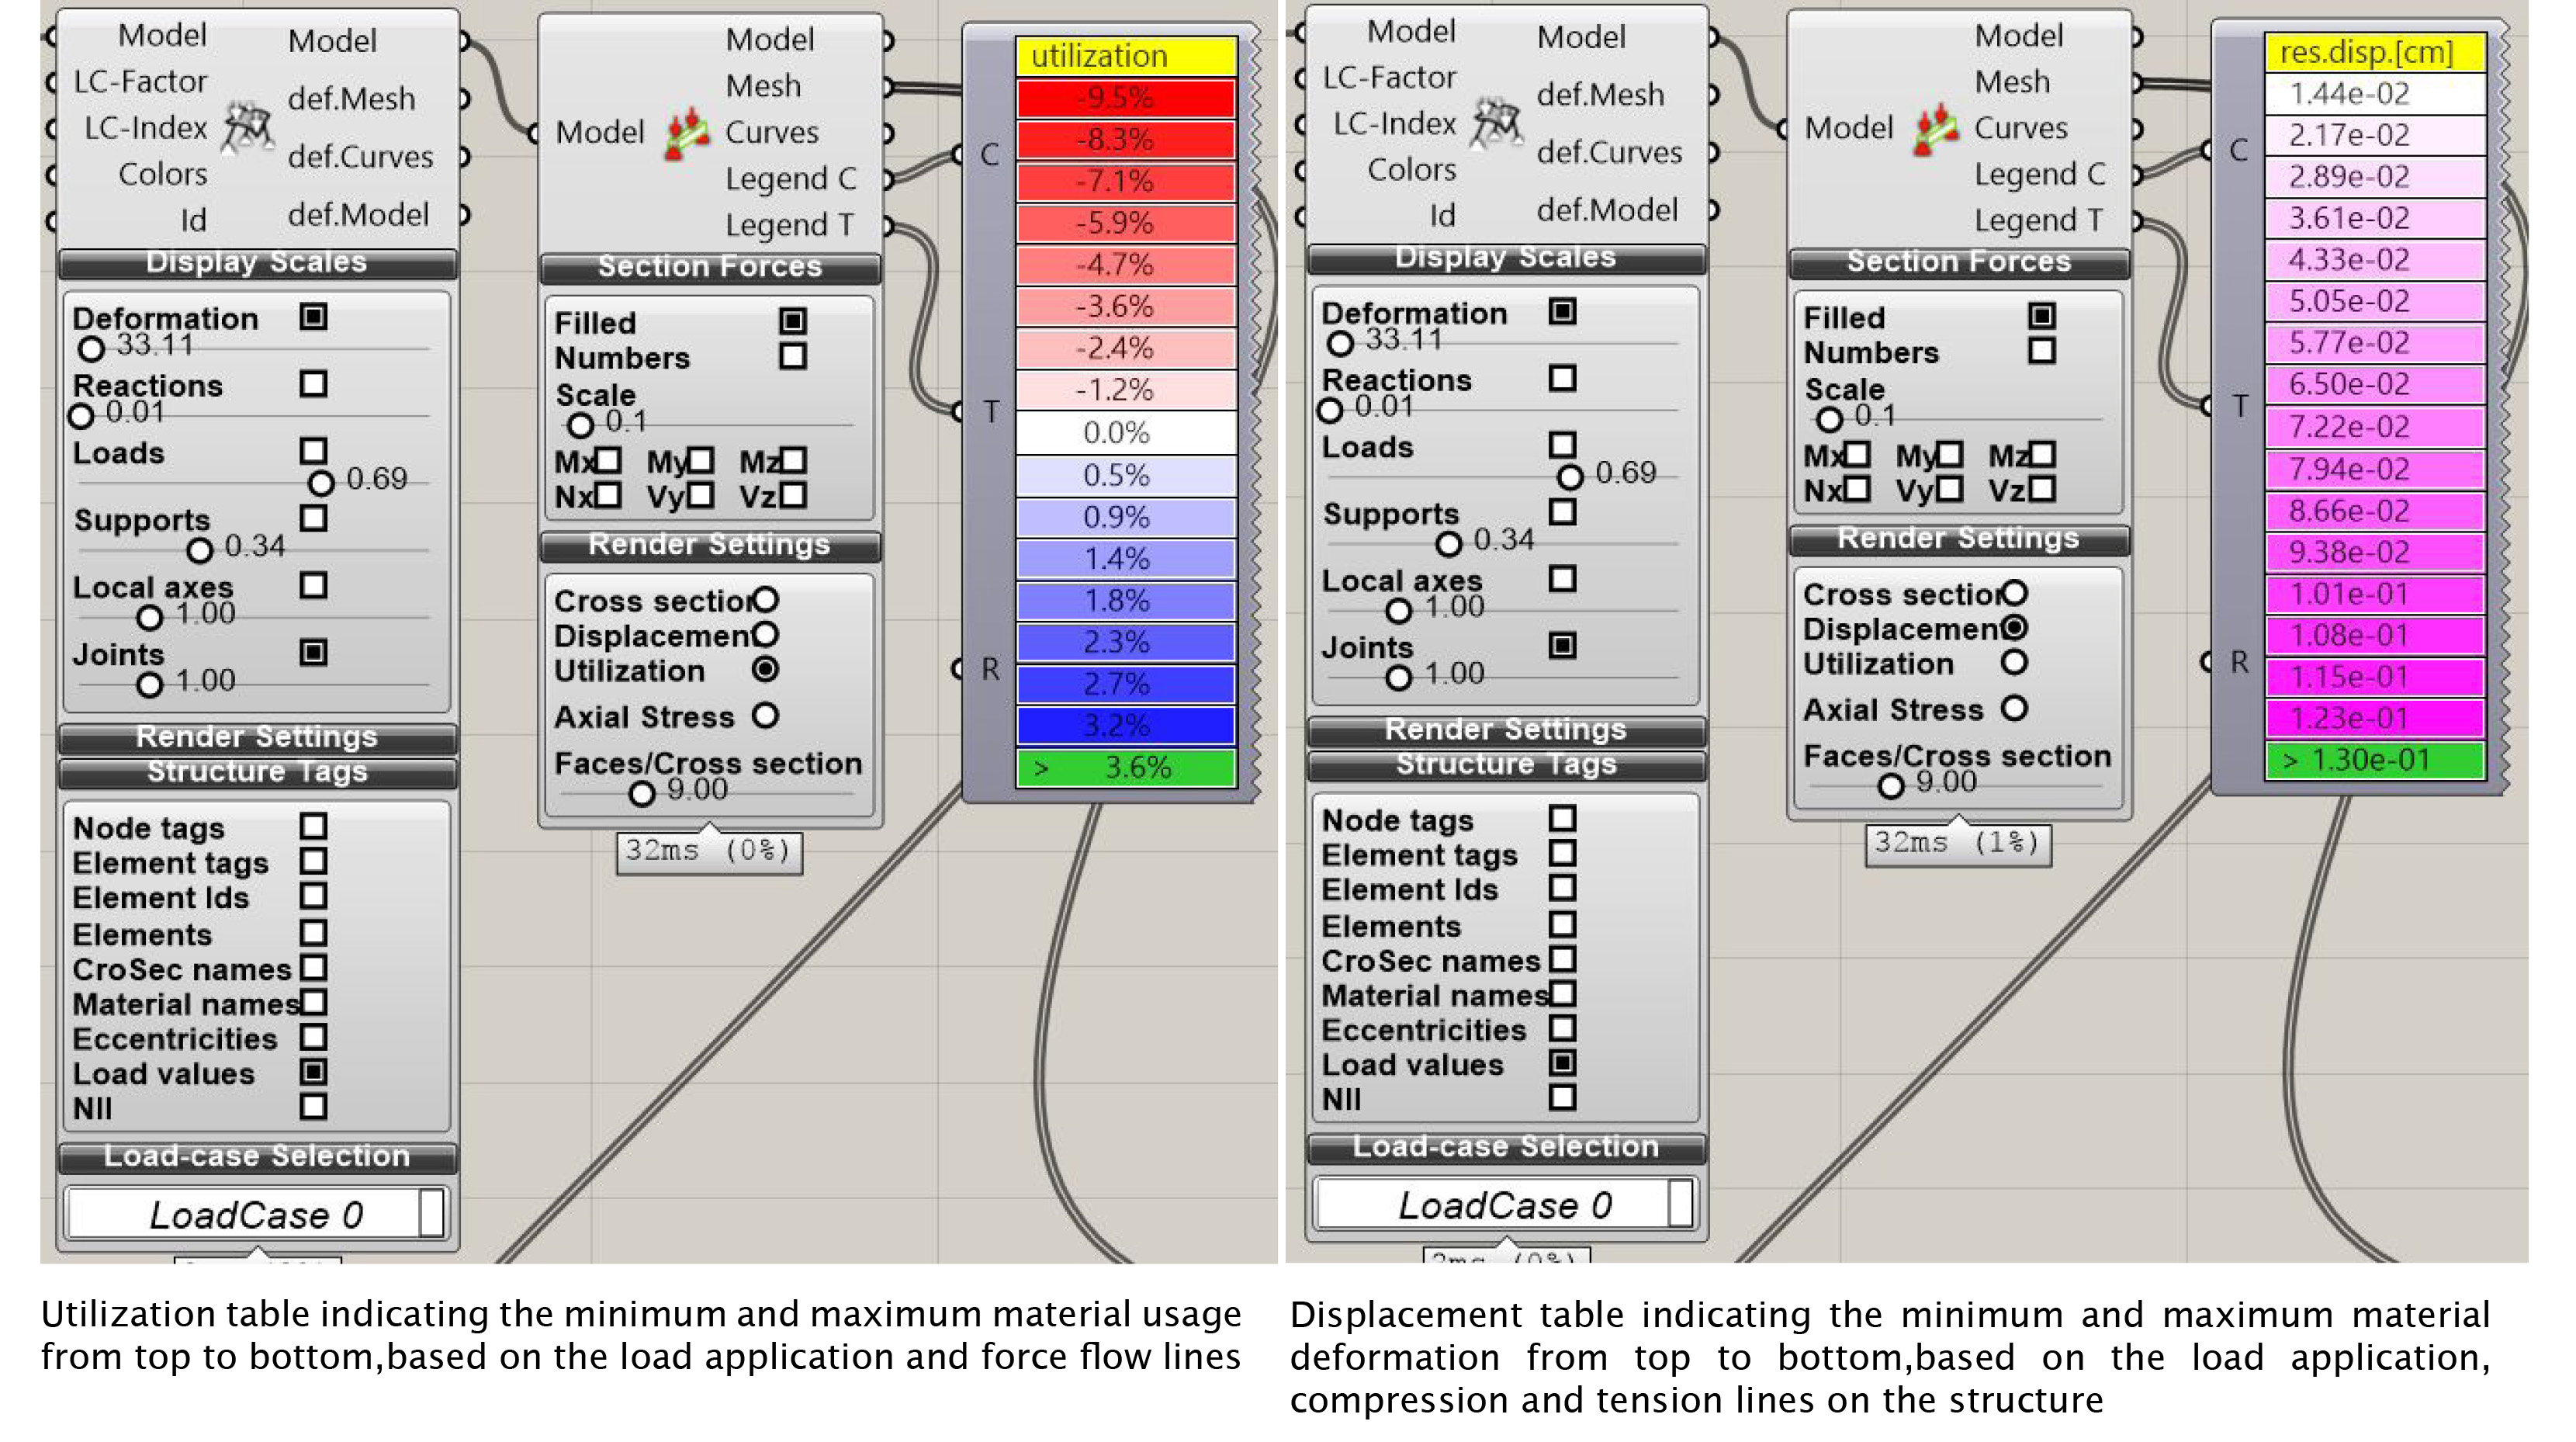The width and height of the screenshot is (2576, 1442).
Task: Click the Loads slider knob at 0.69 on left
Action: 321,483
